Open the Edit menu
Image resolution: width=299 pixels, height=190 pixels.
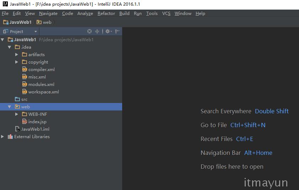[17, 13]
